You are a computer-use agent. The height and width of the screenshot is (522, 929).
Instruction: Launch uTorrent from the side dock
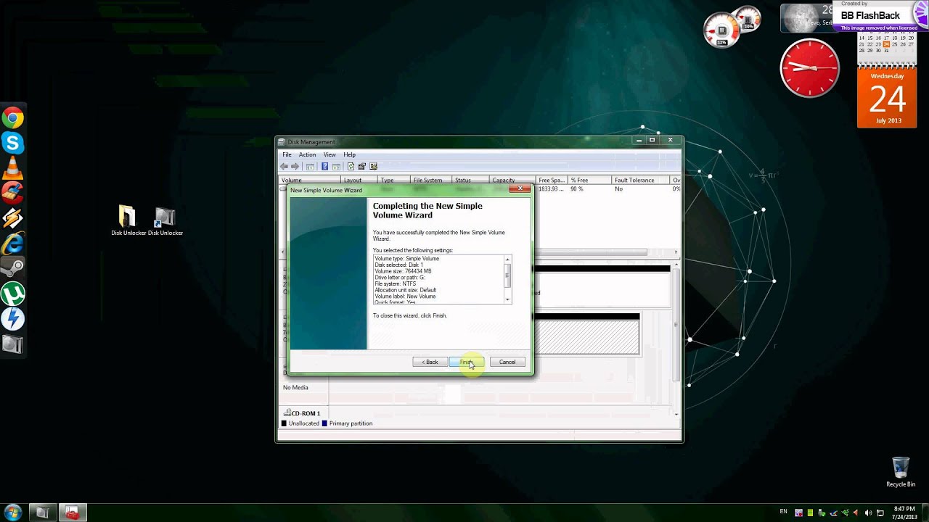[12, 294]
